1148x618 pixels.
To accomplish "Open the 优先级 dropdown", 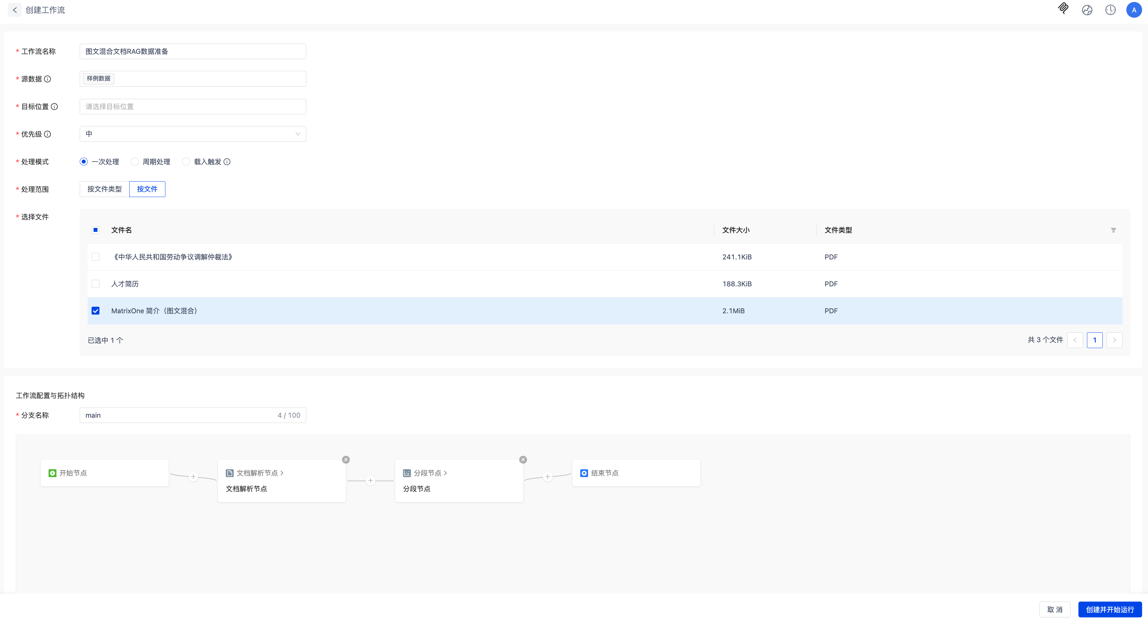I will click(193, 134).
